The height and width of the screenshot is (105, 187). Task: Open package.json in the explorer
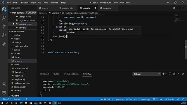(x=22, y=87)
